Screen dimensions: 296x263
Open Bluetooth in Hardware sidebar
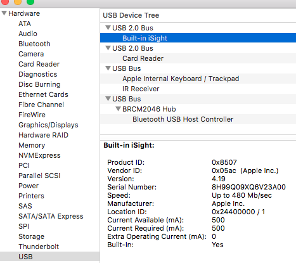[x=34, y=44]
